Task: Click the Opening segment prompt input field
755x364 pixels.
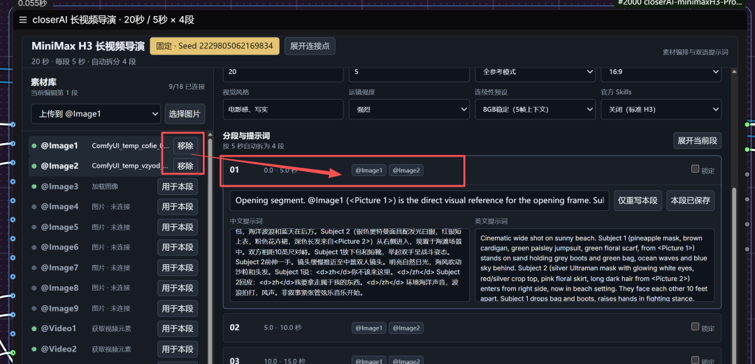Action: (x=419, y=201)
